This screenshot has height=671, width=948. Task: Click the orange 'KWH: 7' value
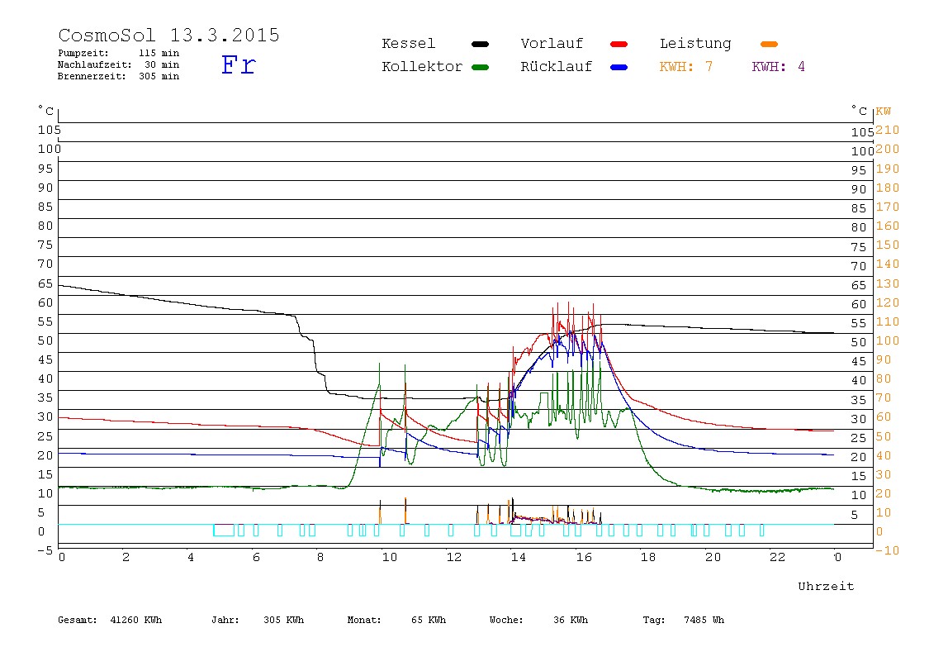click(x=685, y=67)
